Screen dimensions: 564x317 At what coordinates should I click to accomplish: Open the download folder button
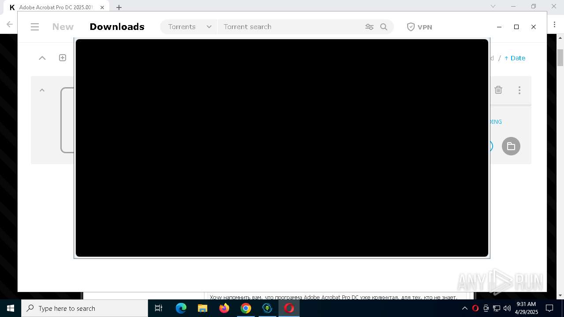(x=511, y=146)
